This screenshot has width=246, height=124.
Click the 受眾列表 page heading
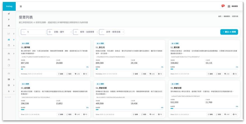click(x=26, y=17)
